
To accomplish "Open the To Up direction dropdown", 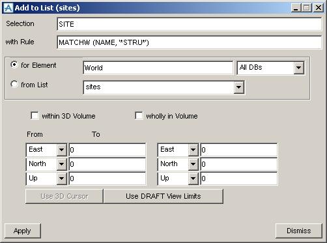I will coord(193,179).
